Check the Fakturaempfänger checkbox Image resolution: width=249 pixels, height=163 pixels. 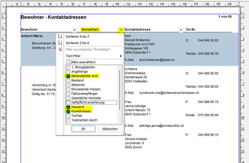(68, 94)
